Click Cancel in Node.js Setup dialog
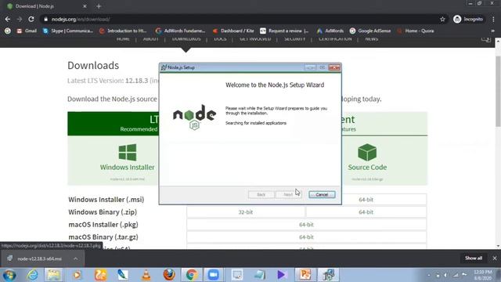Viewport: 501px width, 282px height. [x=322, y=194]
